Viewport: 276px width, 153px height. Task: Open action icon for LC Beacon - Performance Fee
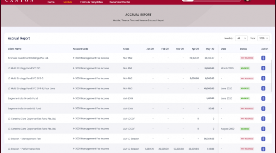point(263,149)
